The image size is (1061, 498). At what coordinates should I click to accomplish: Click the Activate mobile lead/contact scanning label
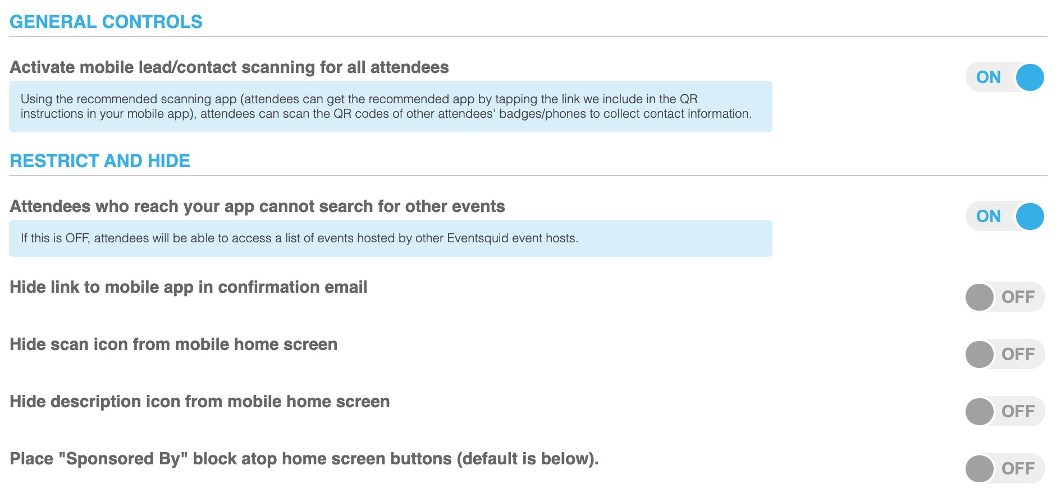pos(229,67)
